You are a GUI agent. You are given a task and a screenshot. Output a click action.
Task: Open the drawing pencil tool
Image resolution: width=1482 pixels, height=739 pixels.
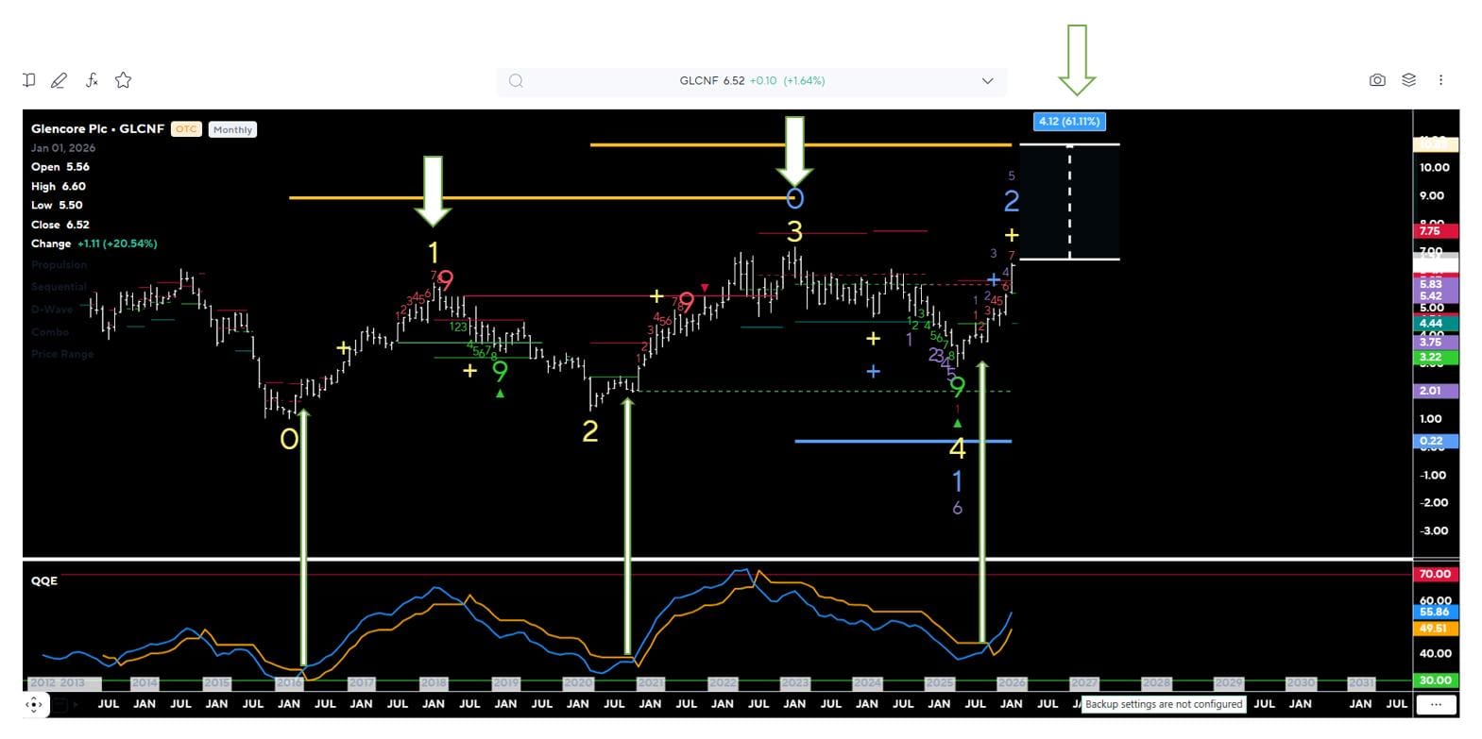coord(59,81)
